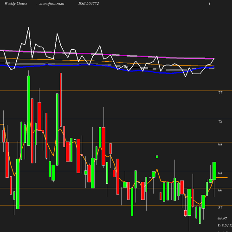The width and height of the screenshot is (232, 232).
Task: Click the small isolated green candle below 68
Action: tap(157, 157)
